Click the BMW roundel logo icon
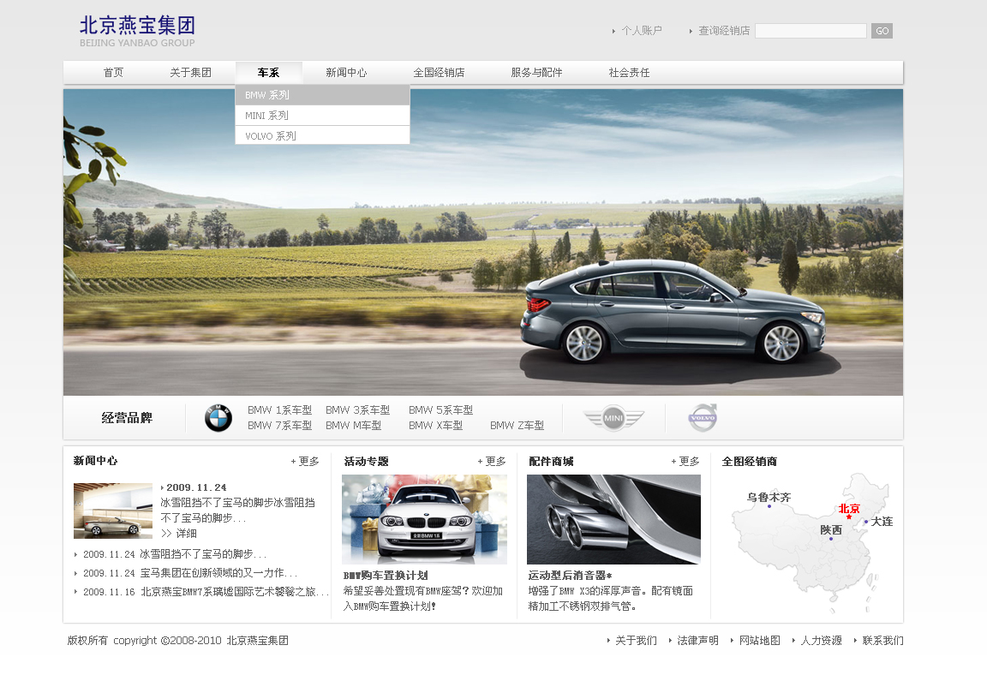 tap(218, 418)
